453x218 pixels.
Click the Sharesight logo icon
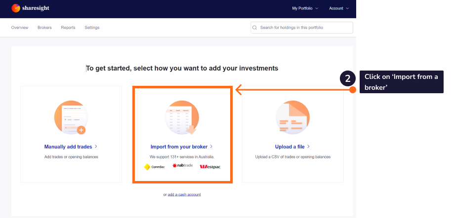click(16, 8)
